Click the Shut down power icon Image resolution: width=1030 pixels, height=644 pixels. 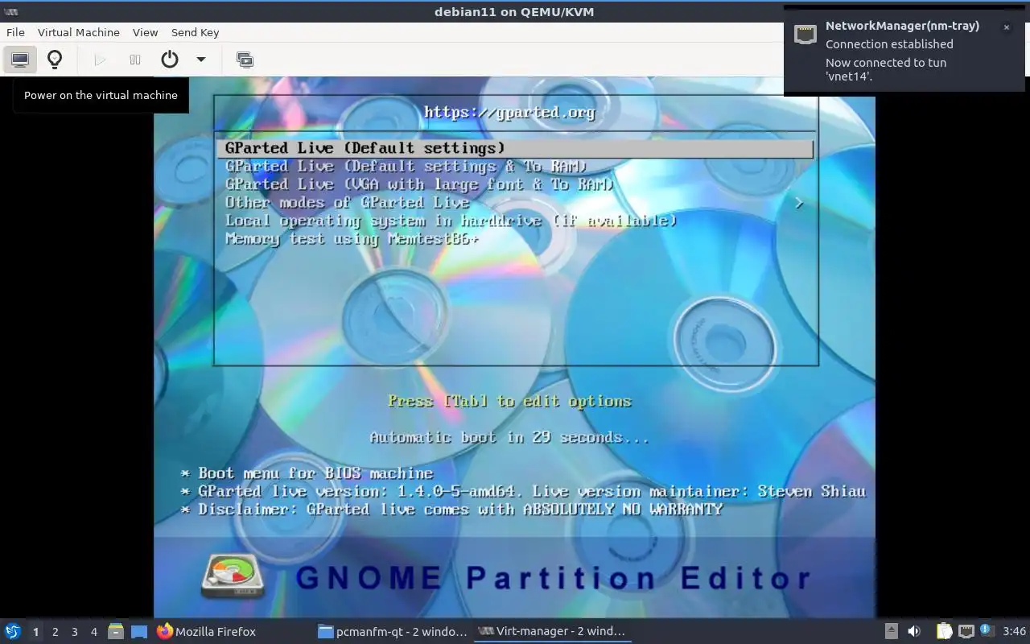click(x=170, y=60)
